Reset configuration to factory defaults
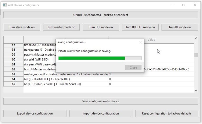Image resolution: width=202 pixels, height=124 pixels. click(167, 113)
